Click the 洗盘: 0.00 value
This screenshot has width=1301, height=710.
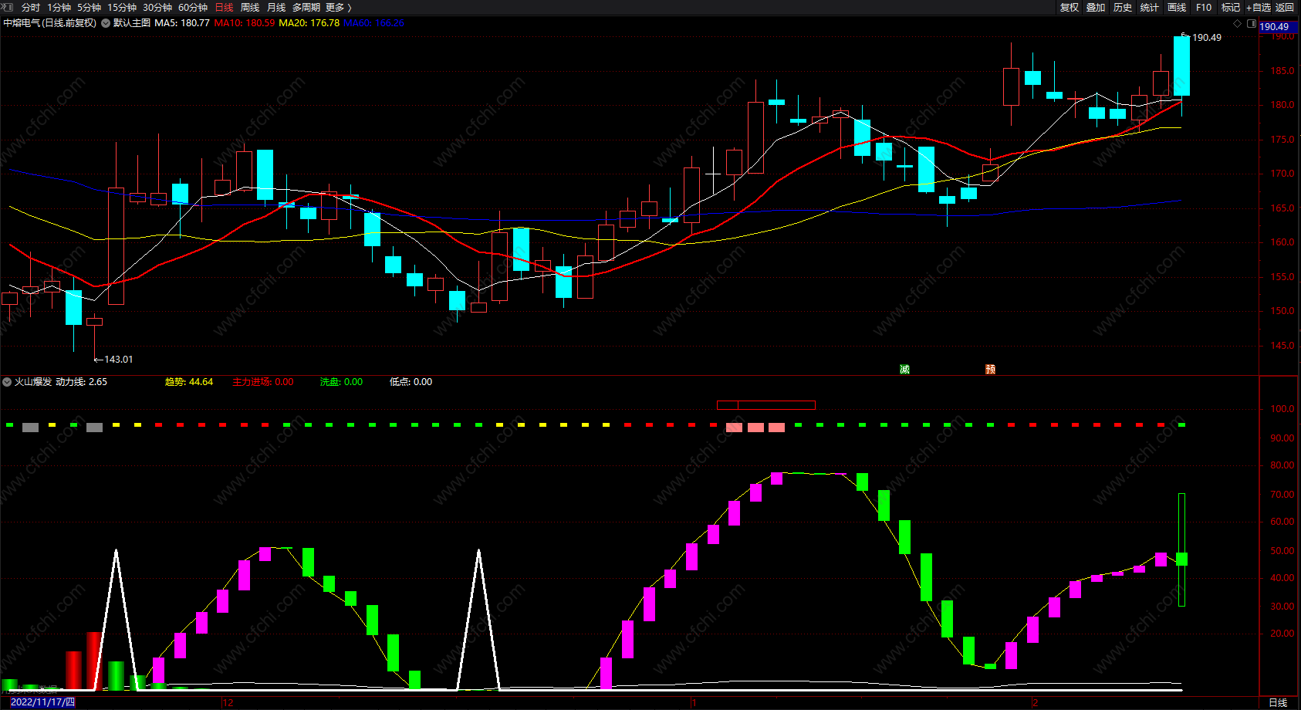point(342,382)
